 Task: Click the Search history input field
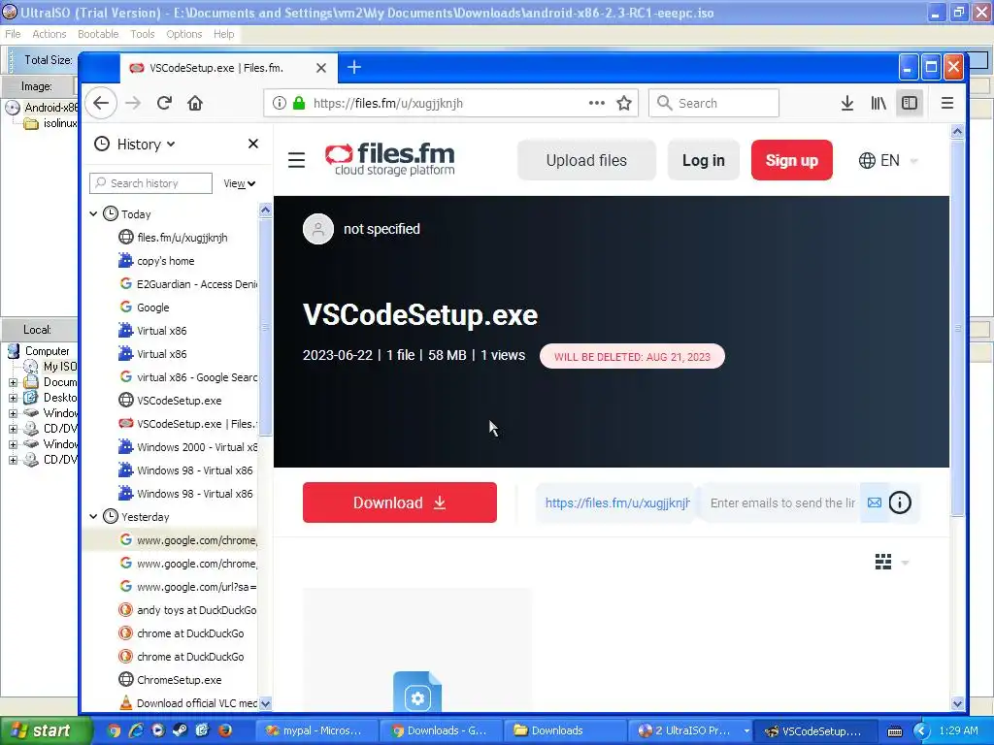[150, 183]
